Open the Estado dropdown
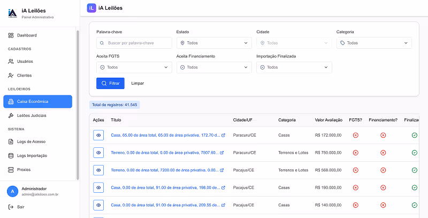428x218 pixels. pos(214,43)
